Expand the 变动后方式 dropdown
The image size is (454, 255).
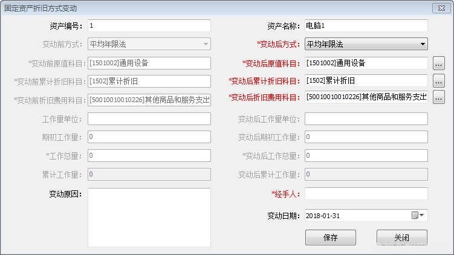click(423, 44)
